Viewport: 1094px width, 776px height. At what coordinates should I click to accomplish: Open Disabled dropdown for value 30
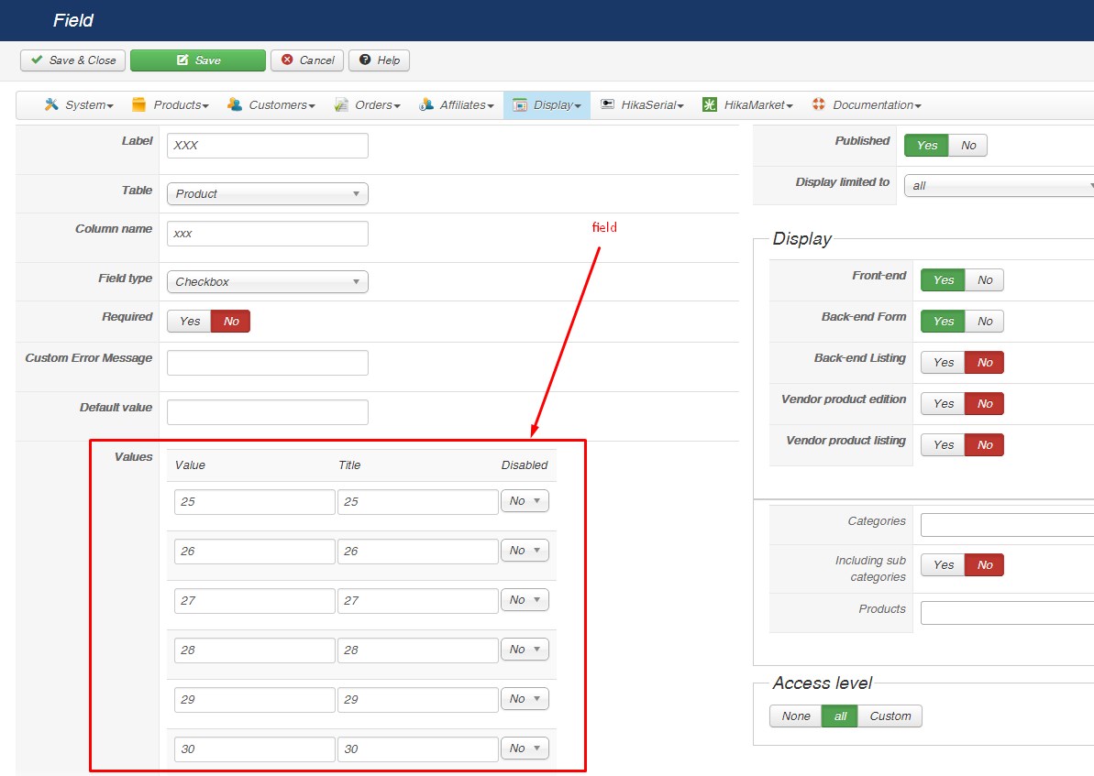click(525, 749)
